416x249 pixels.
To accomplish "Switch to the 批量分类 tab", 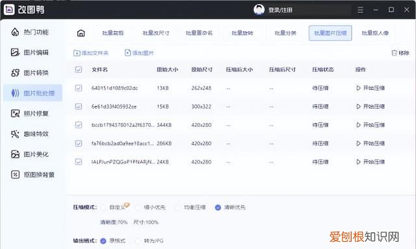I will coord(285,33).
